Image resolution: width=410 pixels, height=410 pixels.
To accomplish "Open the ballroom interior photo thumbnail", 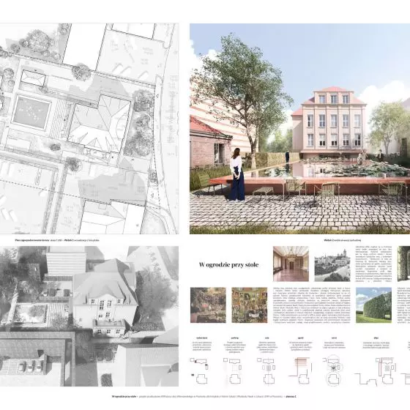I will (x=291, y=264).
